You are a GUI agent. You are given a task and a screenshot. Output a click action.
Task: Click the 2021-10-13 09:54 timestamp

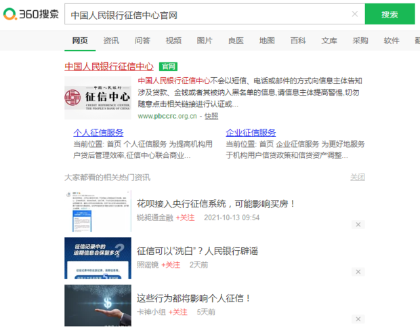pyautogui.click(x=232, y=218)
